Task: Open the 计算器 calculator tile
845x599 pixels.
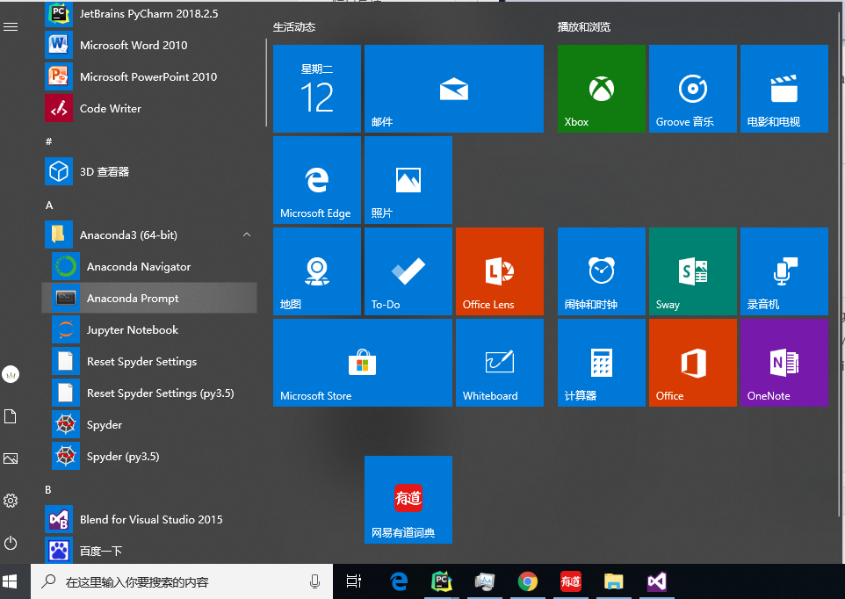Action: (x=601, y=363)
